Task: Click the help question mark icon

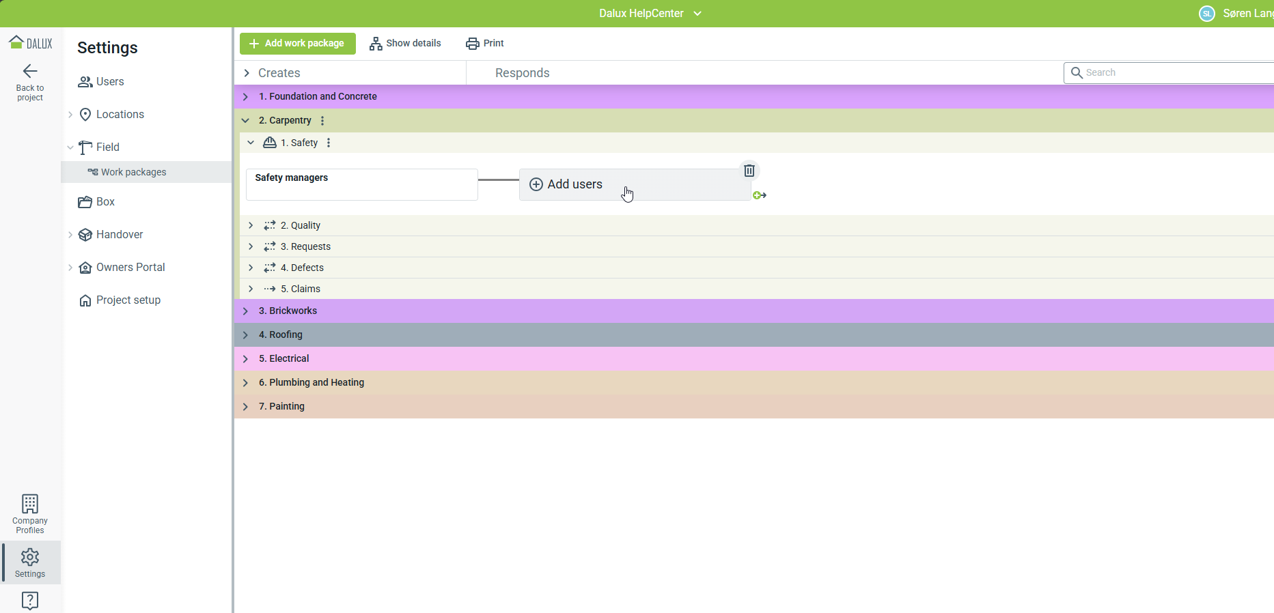Action: pyautogui.click(x=30, y=600)
